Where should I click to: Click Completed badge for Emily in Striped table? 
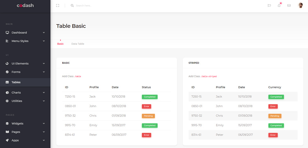coord(276,125)
